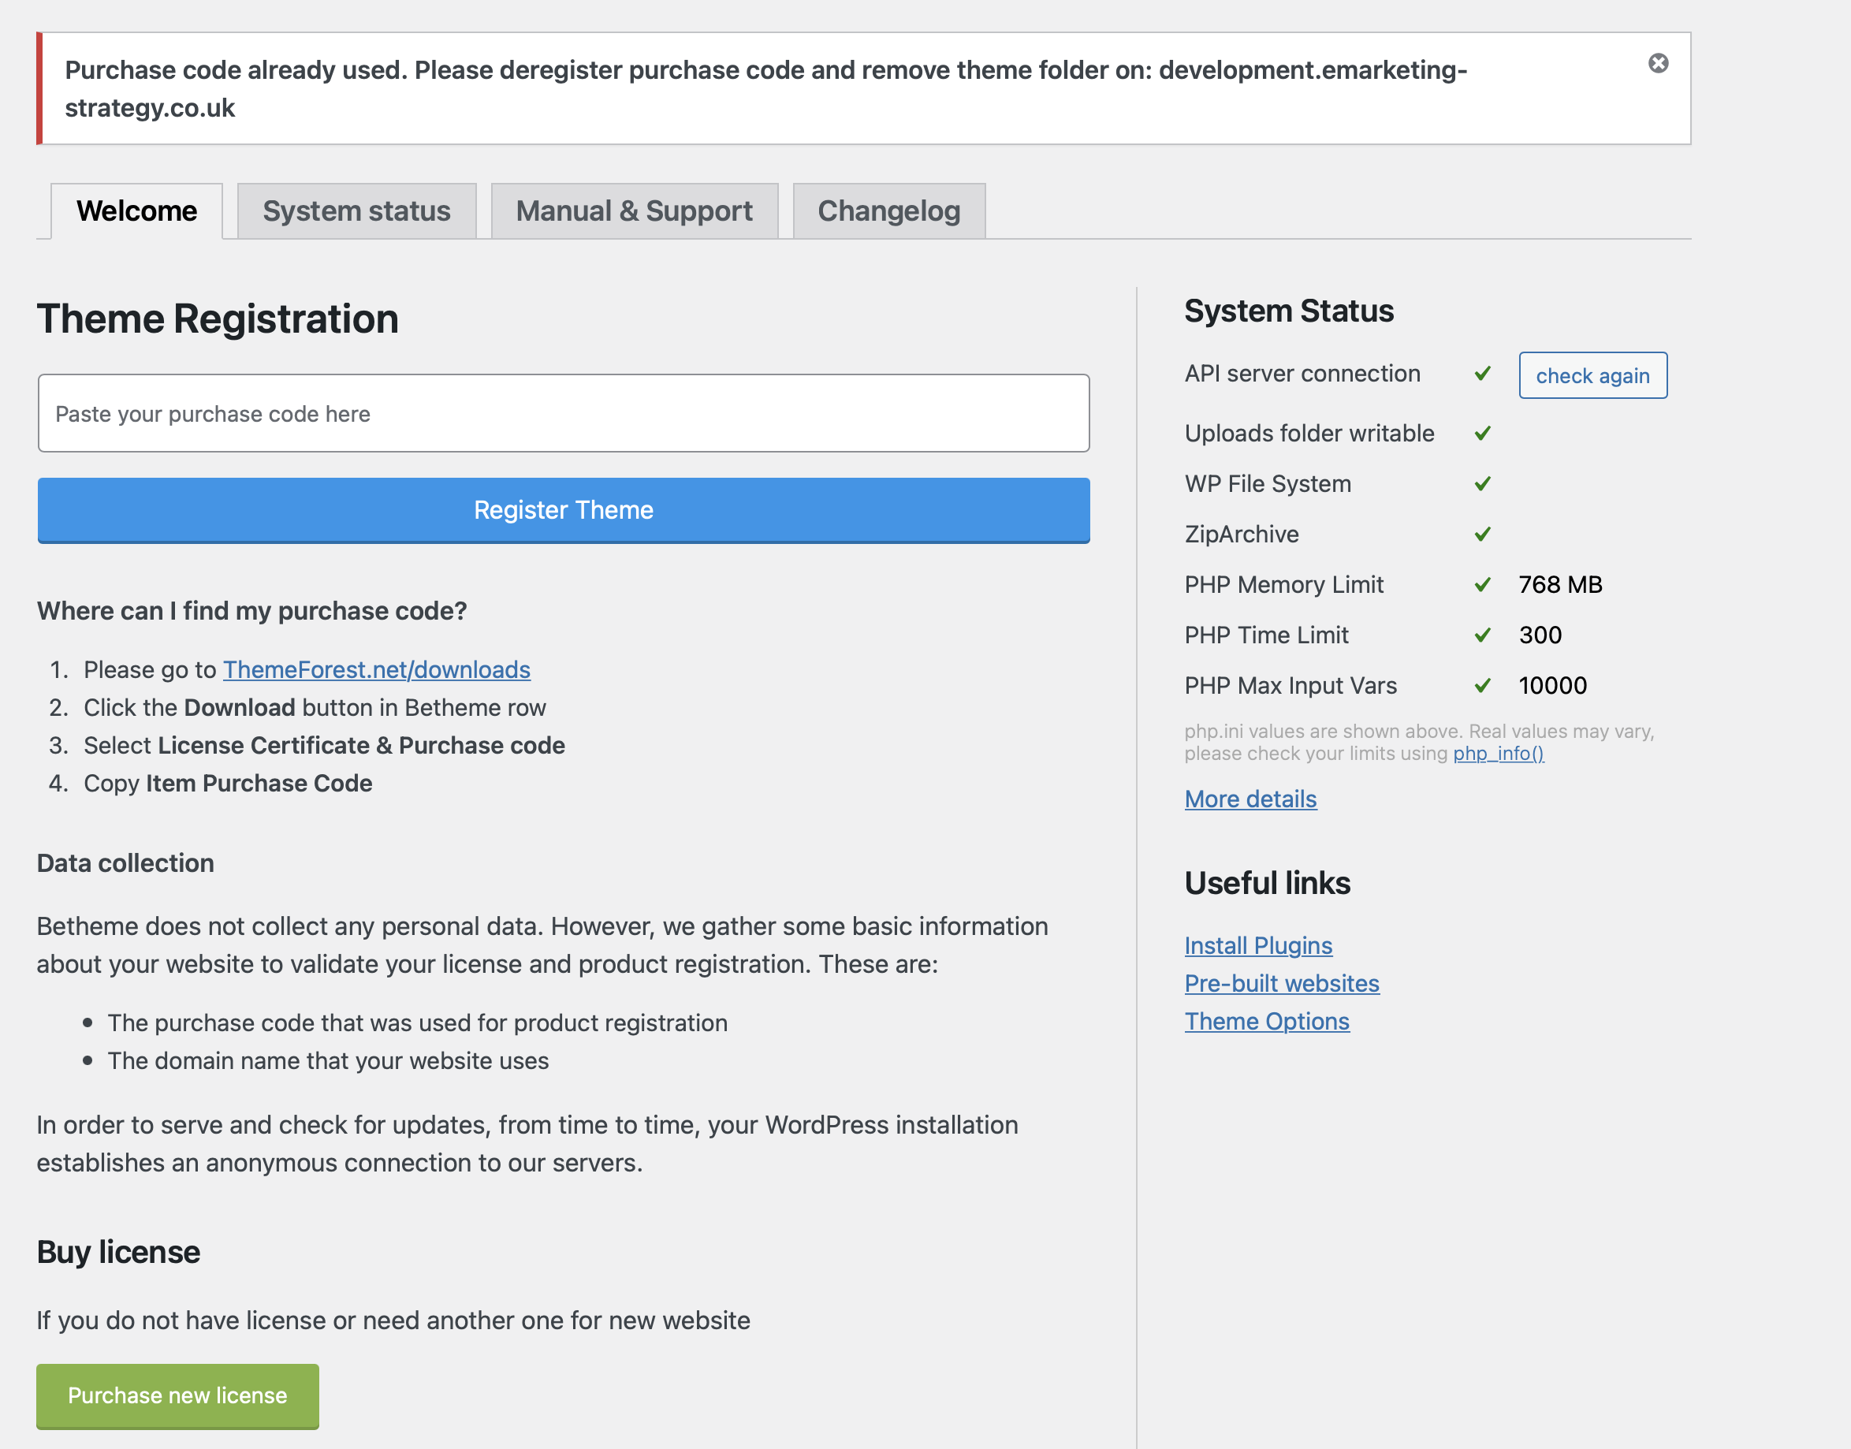This screenshot has height=1449, width=1851.
Task: Open the php_info() link
Action: tap(1498, 754)
